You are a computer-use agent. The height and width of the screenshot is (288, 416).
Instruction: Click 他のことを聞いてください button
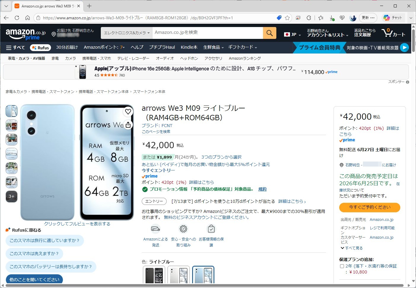34,280
